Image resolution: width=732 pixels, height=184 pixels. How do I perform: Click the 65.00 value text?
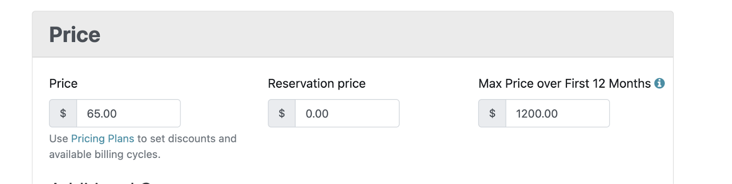coord(102,114)
